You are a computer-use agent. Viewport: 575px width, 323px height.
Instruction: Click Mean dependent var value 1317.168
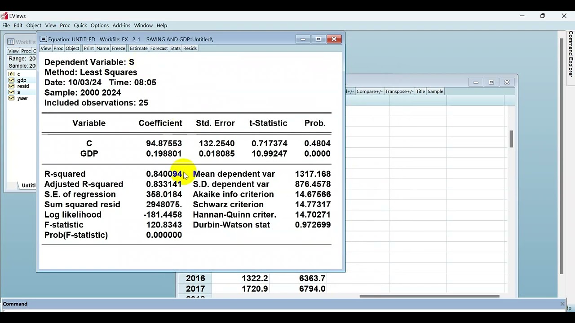(313, 174)
